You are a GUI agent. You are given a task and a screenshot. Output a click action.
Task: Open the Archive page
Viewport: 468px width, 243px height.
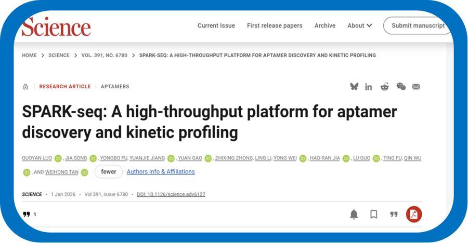pyautogui.click(x=325, y=25)
